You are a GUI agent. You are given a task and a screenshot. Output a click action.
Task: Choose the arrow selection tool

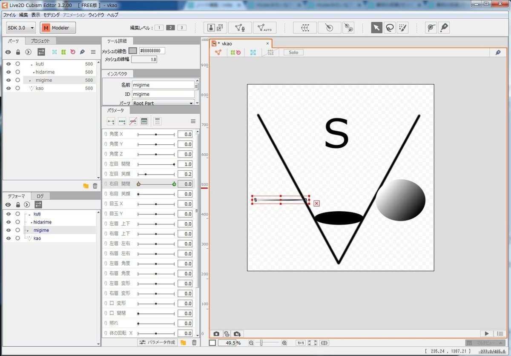[x=377, y=28]
